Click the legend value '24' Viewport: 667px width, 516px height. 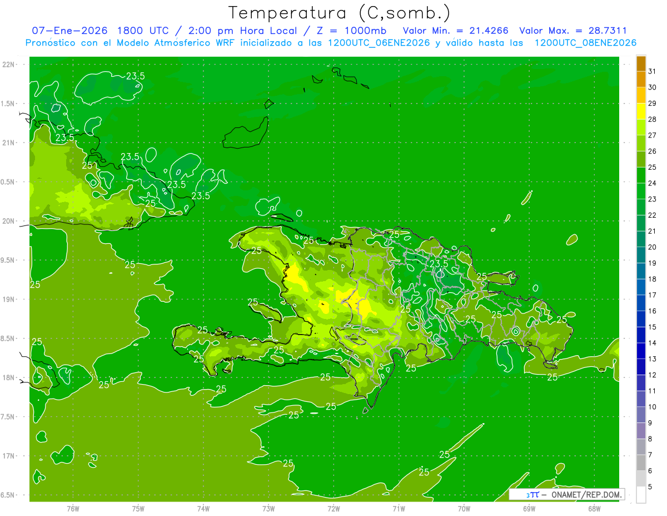[653, 183]
